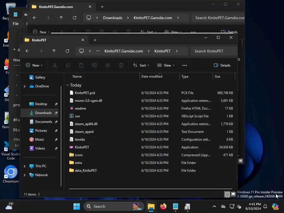The height and width of the screenshot is (213, 284).
Task: Click the Copy icon in KinitoPET toolbar
Action: click(x=68, y=65)
